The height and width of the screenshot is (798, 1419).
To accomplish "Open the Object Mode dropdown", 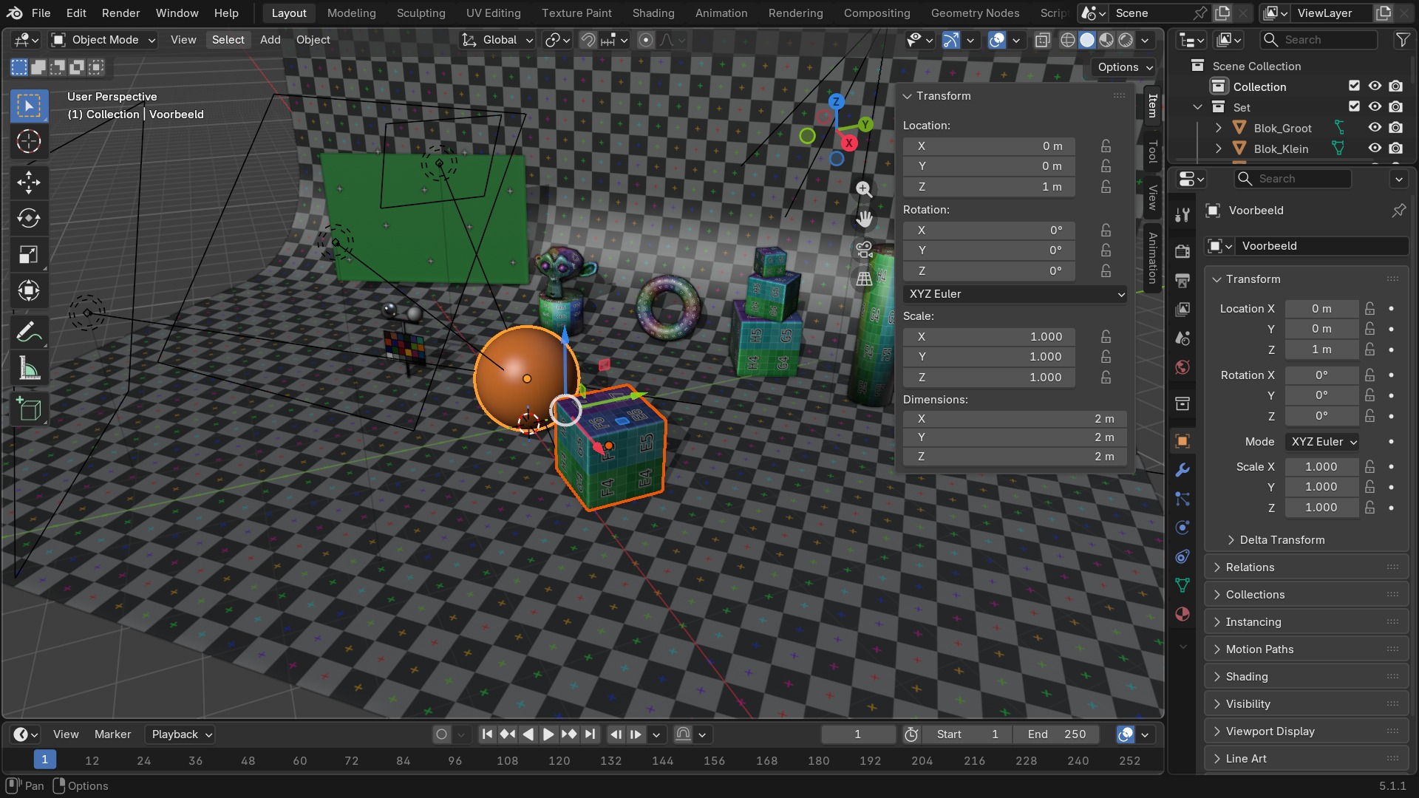I will 103,40.
